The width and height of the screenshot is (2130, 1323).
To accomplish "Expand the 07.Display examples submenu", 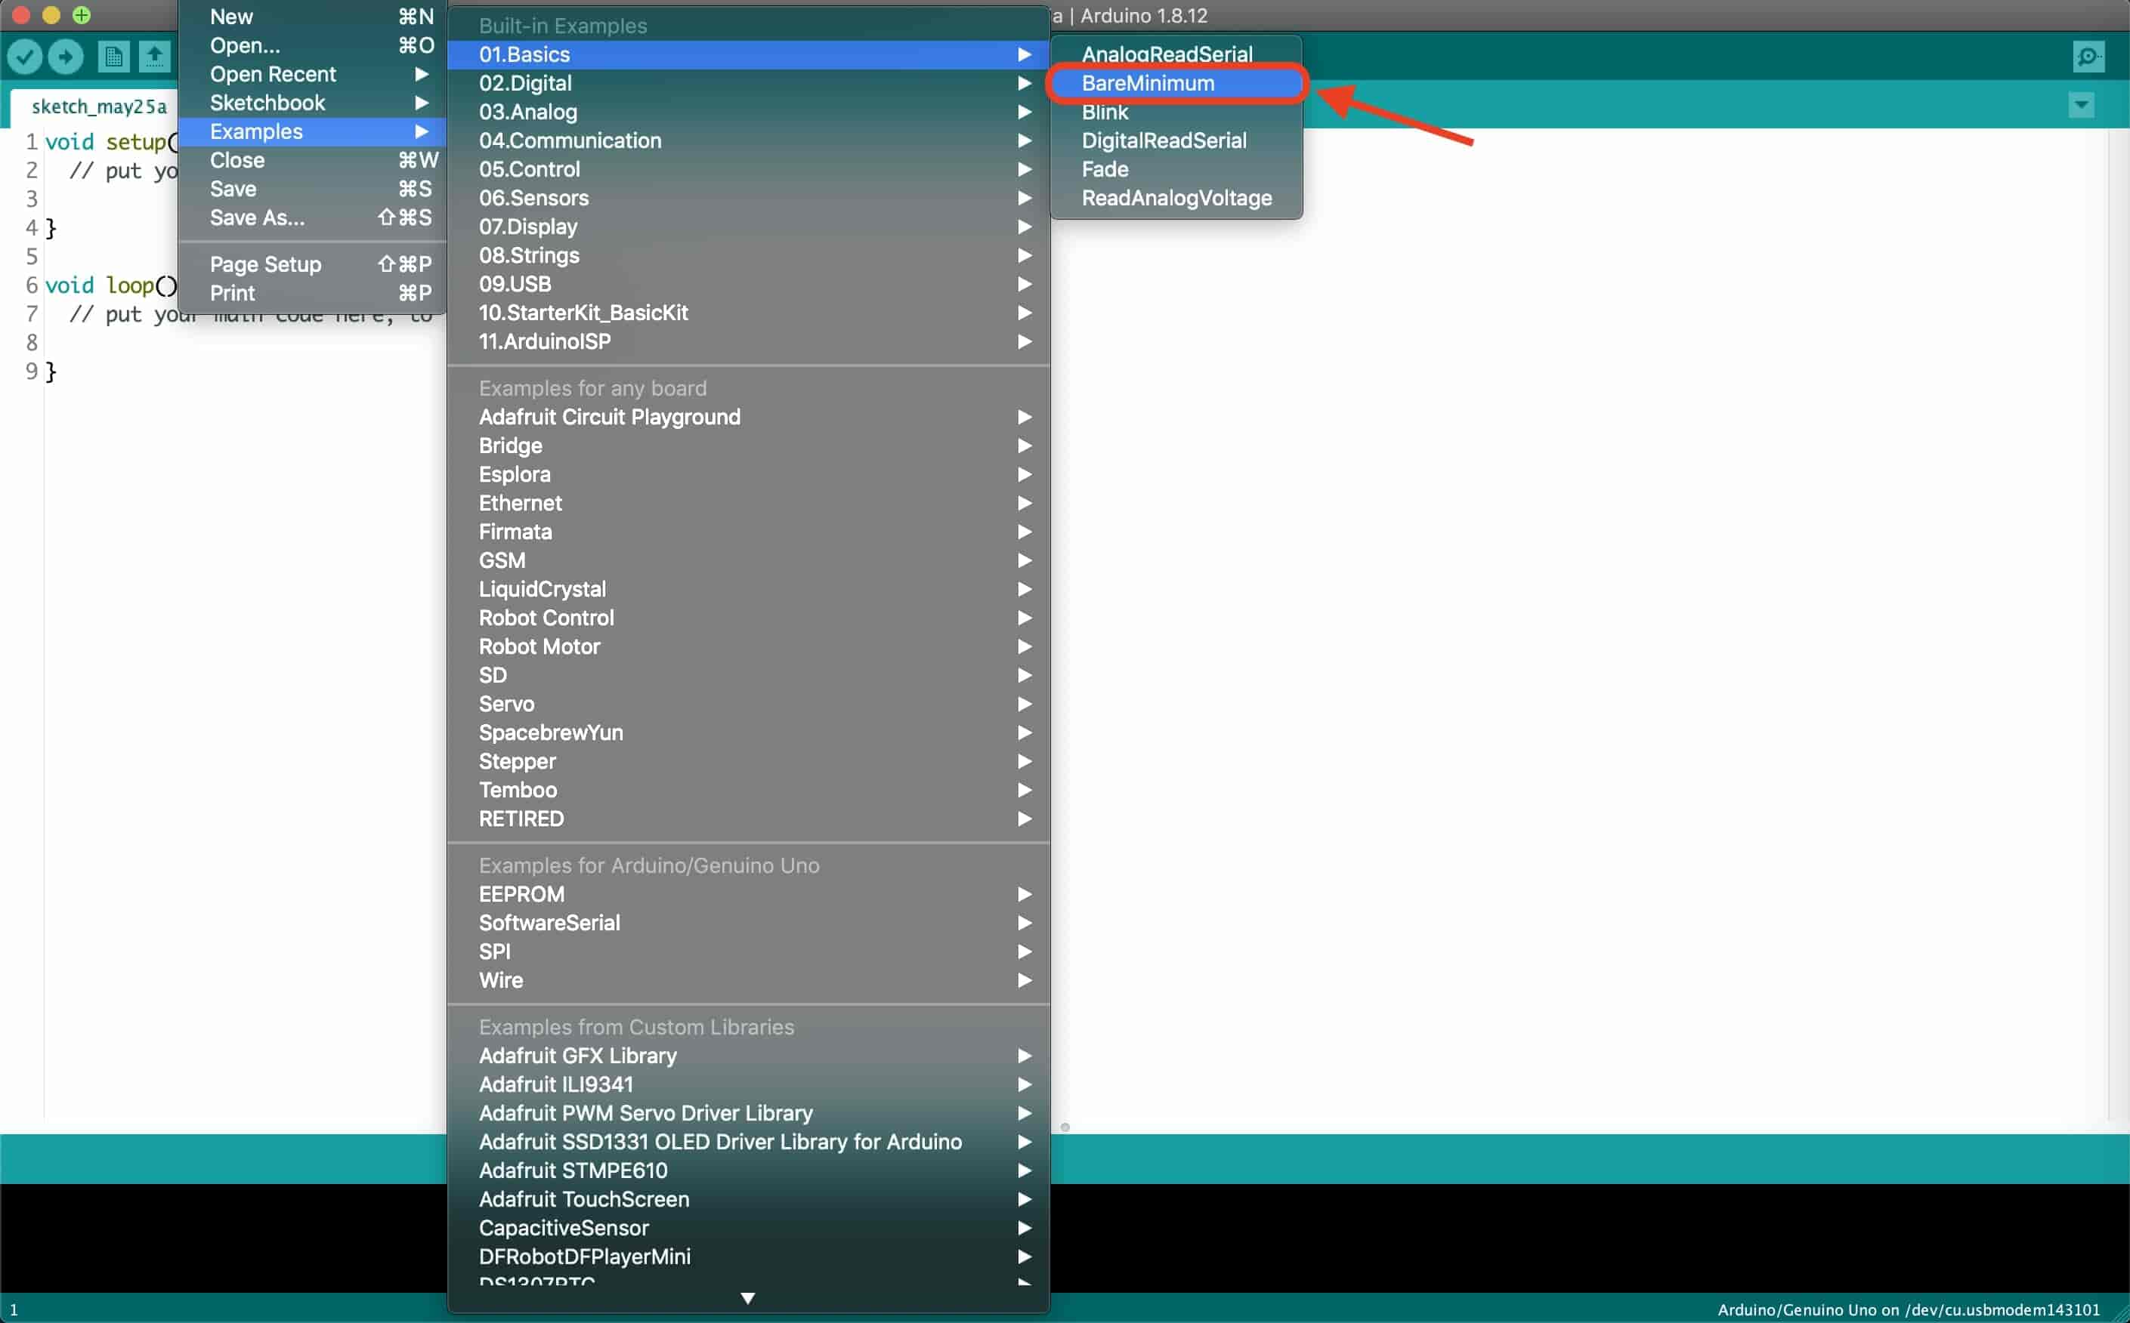I will point(749,227).
